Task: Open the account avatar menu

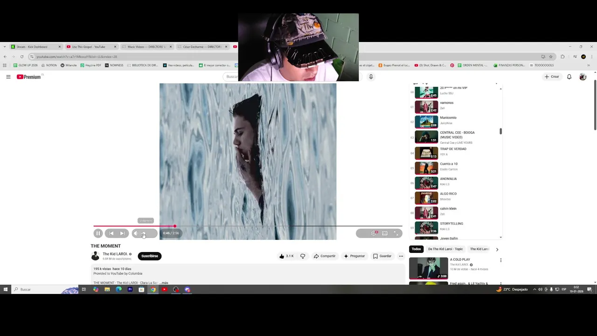Action: [x=583, y=77]
